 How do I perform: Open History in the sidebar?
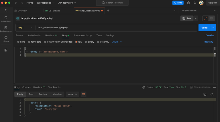[x=6, y=39]
